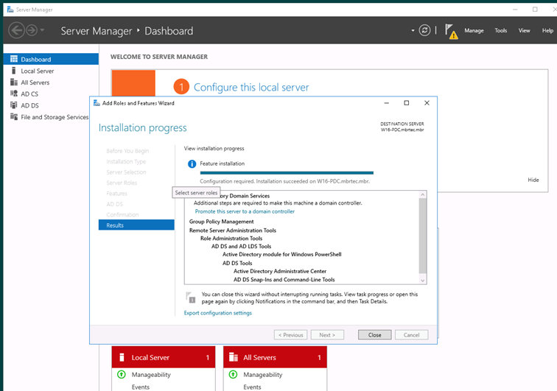The image size is (557, 391).
Task: Click the notification flag icon in wizard
Action: tap(191, 297)
